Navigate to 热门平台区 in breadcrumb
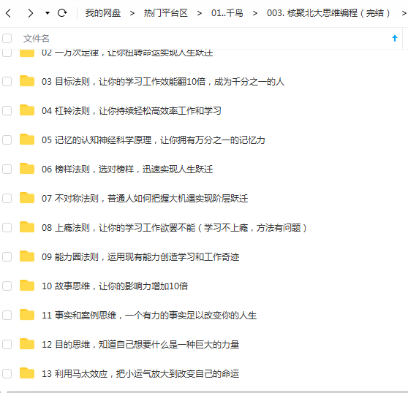 (166, 12)
